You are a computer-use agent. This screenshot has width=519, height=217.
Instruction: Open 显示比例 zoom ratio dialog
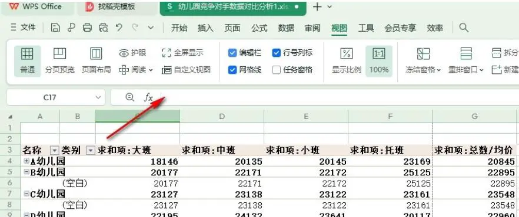(347, 60)
